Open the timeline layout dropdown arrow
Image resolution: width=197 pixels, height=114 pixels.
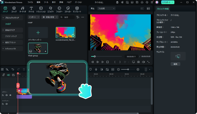tap(150, 70)
